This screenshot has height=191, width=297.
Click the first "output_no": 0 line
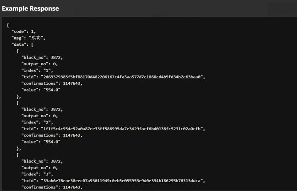pos(40,64)
